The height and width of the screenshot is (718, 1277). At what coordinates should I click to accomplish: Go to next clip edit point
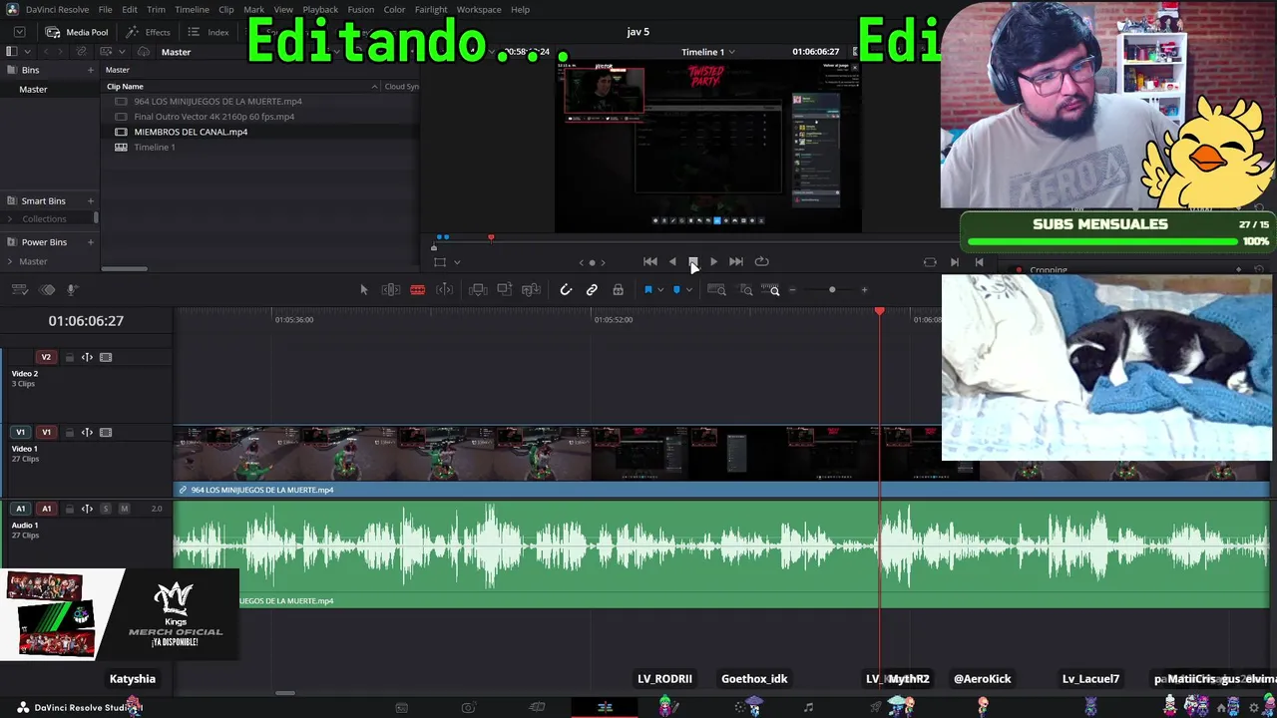[955, 262]
